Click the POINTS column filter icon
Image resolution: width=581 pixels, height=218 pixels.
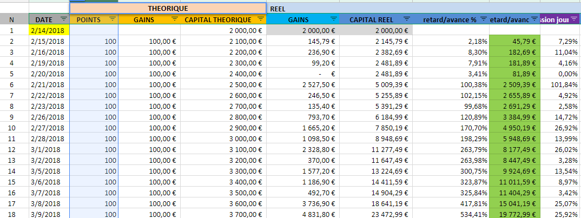point(112,19)
